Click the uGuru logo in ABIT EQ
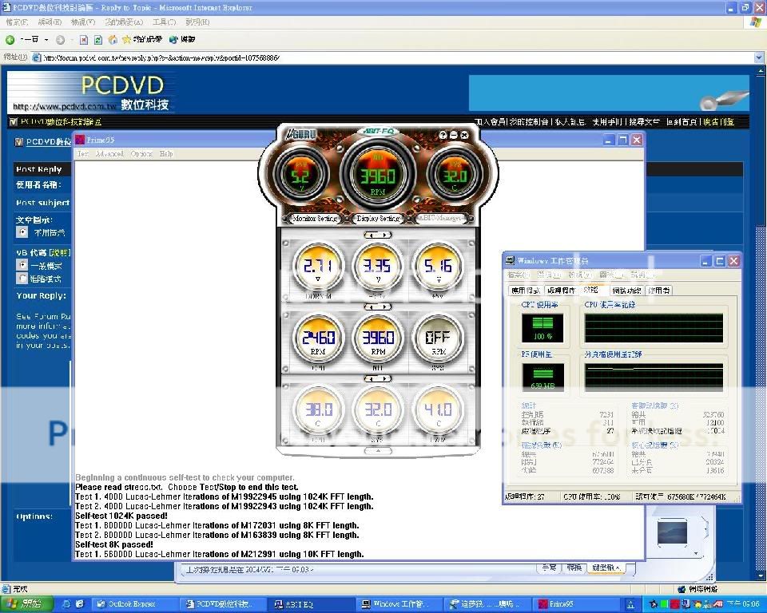 pyautogui.click(x=301, y=134)
